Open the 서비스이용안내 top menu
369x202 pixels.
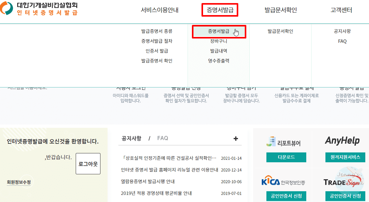159,10
